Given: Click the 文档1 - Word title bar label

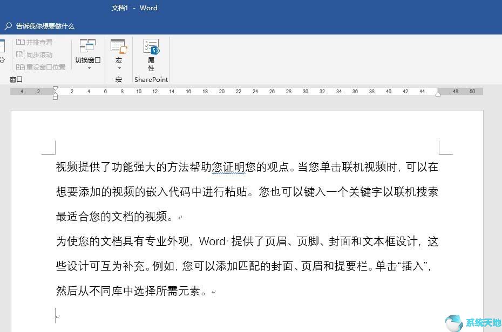Looking at the screenshot, I should click(x=134, y=8).
